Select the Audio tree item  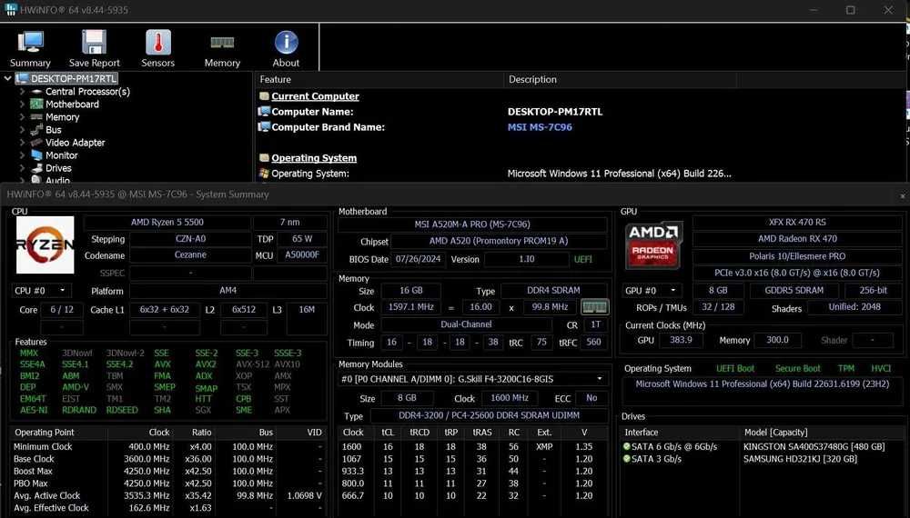[57, 180]
